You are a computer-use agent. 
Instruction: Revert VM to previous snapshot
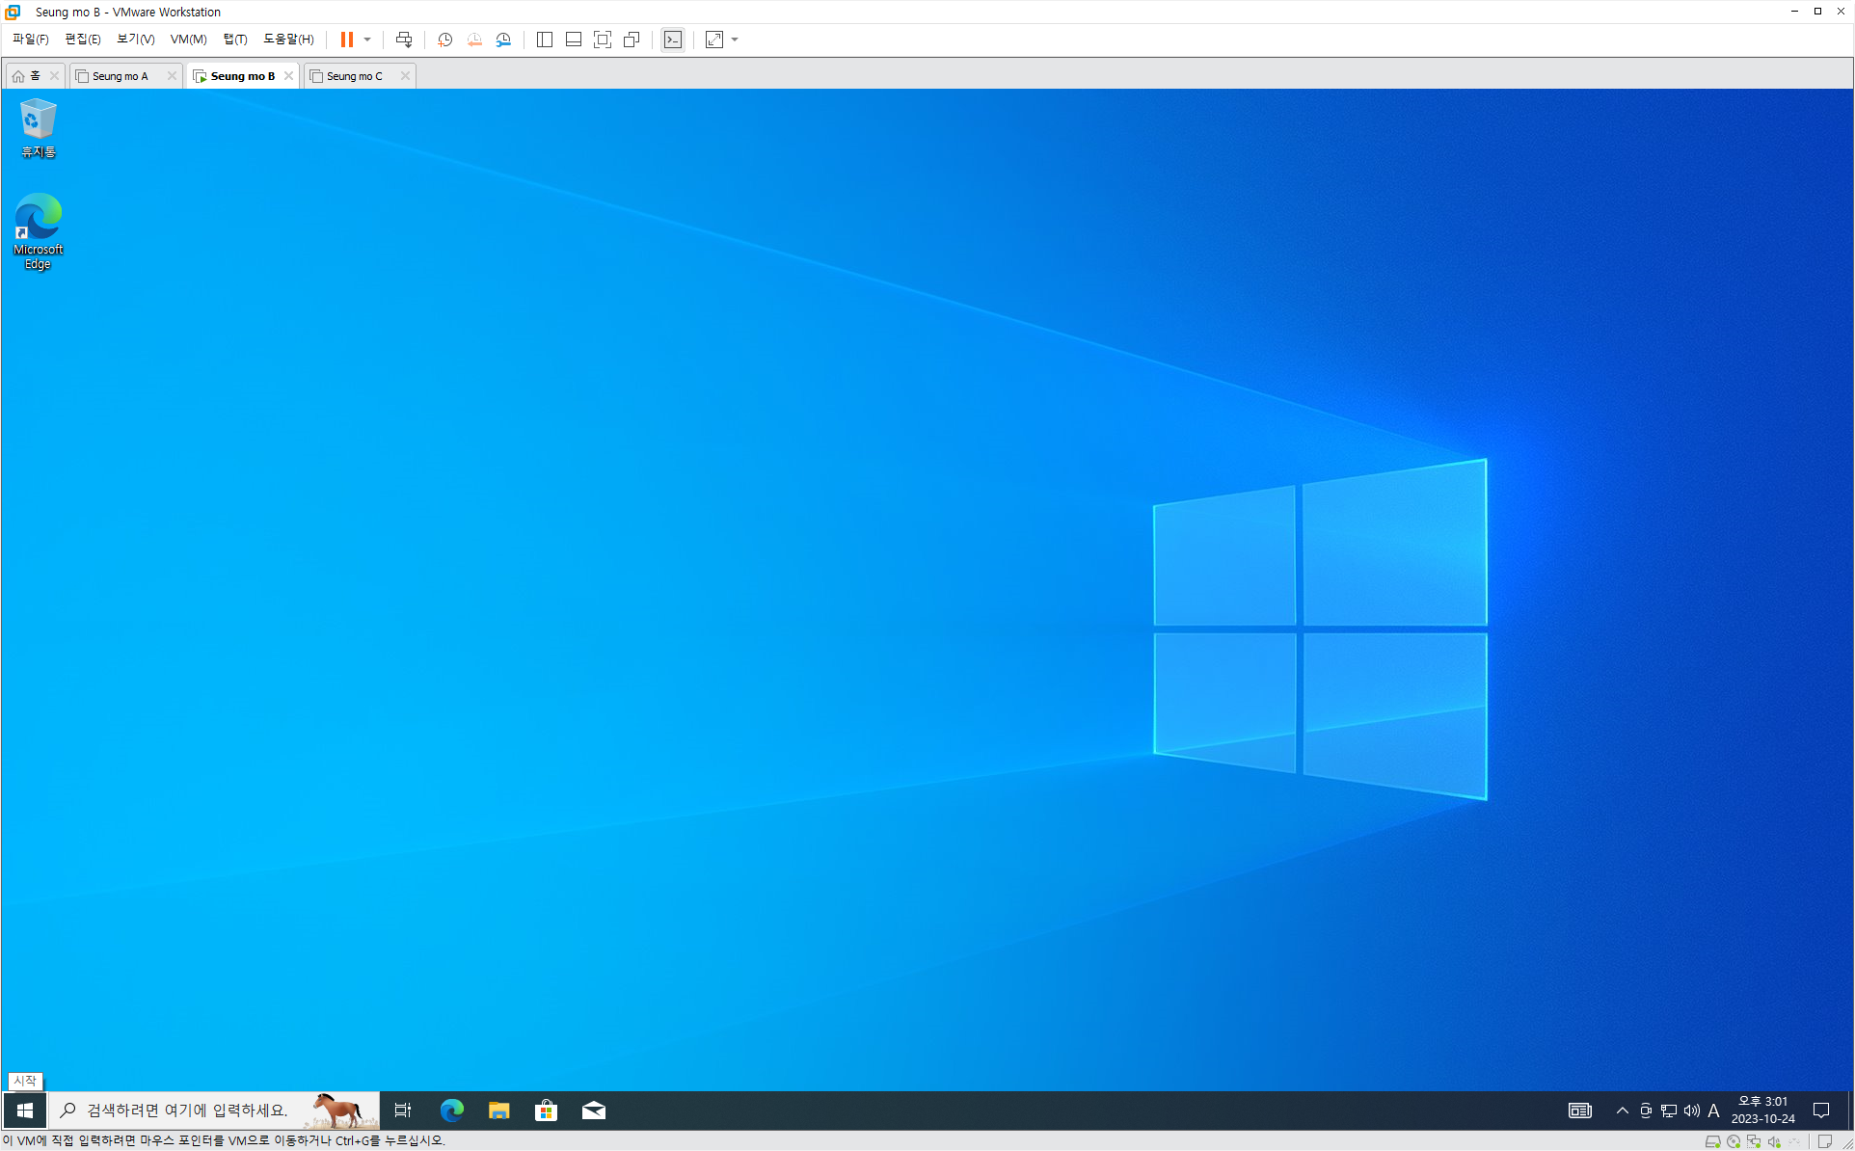pyautogui.click(x=474, y=40)
